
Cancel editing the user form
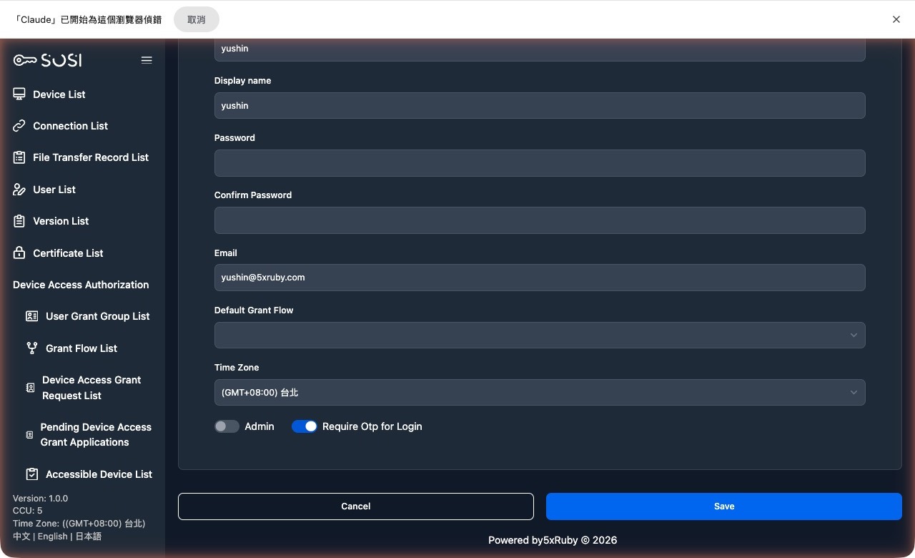[x=355, y=506]
